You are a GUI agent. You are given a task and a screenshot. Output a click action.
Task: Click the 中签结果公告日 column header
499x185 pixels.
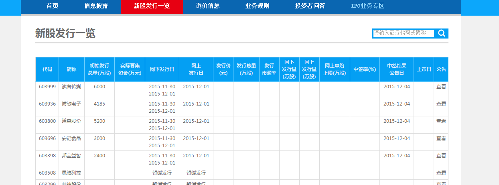tap(397, 69)
